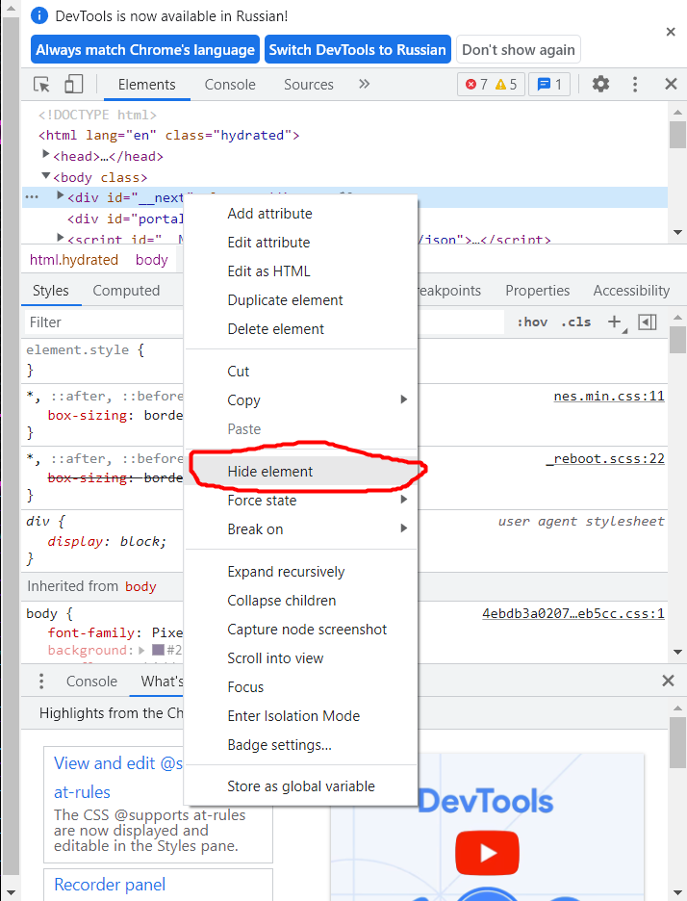Screen dimensions: 687x901
Task: Open the drawer three-dot menu
Action: (40, 681)
